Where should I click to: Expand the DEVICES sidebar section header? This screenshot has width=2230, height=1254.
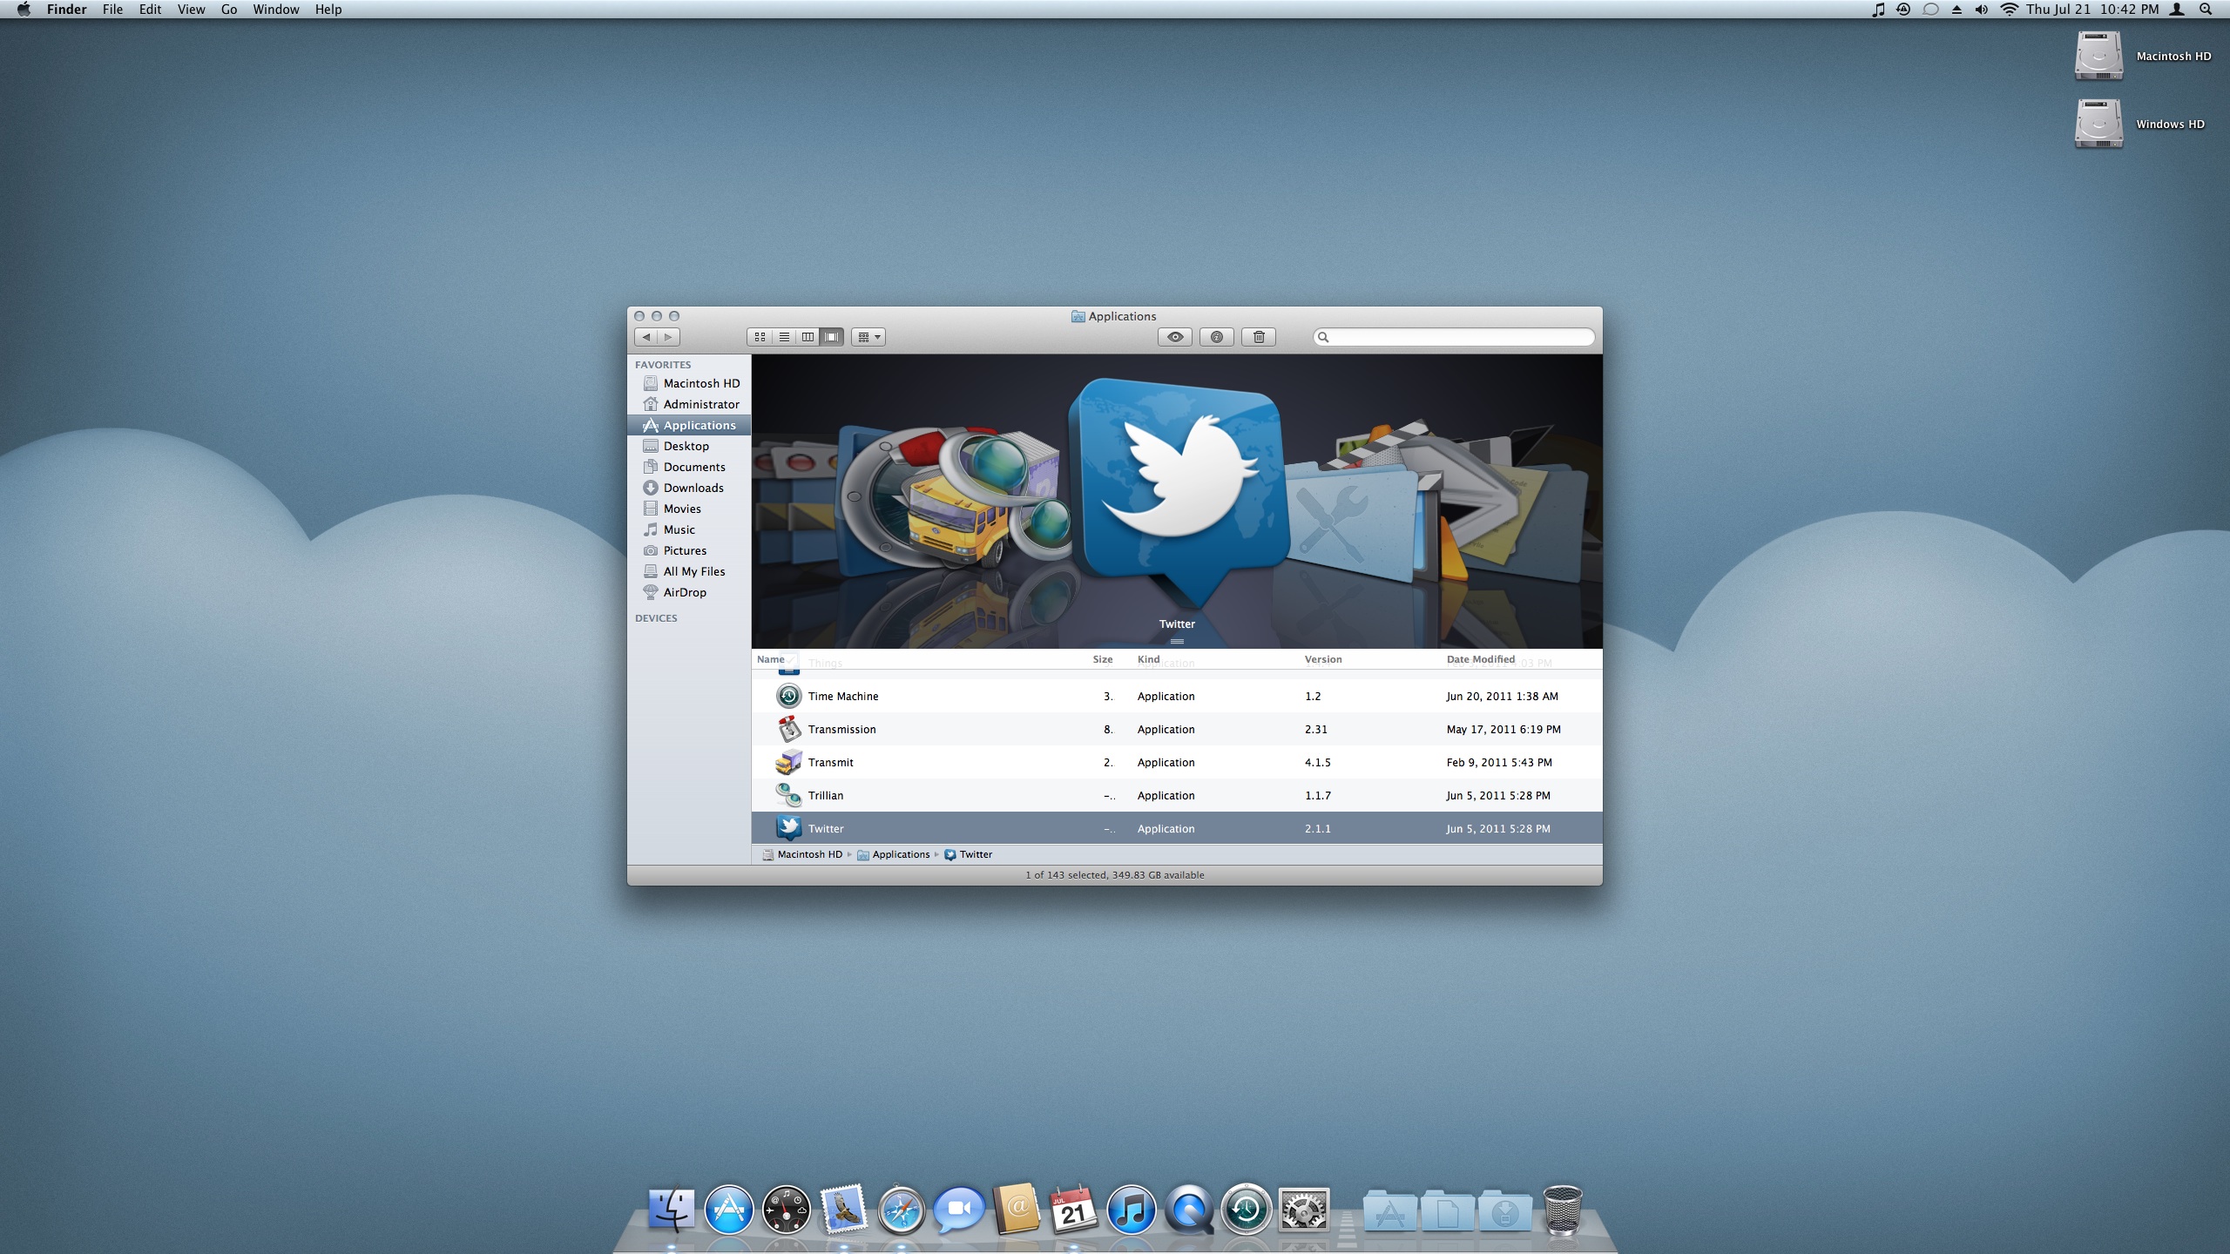tap(656, 618)
